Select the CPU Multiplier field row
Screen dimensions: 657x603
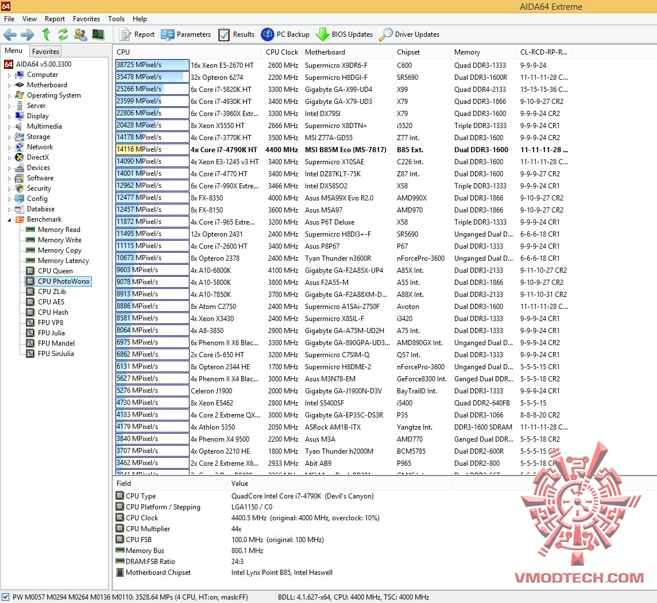(x=281, y=529)
